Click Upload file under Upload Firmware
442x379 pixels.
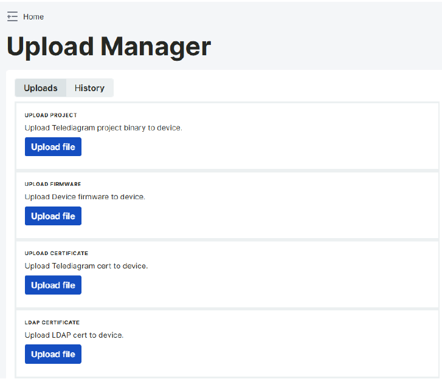[x=53, y=216]
